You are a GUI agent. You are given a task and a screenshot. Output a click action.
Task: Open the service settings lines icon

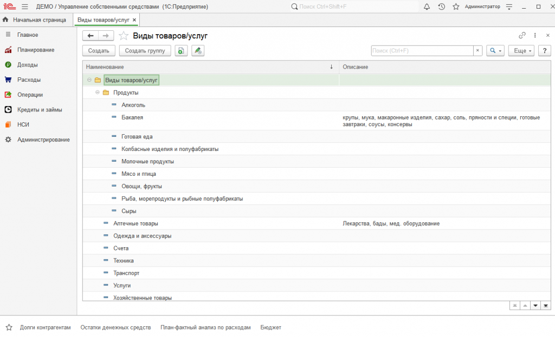click(509, 6)
